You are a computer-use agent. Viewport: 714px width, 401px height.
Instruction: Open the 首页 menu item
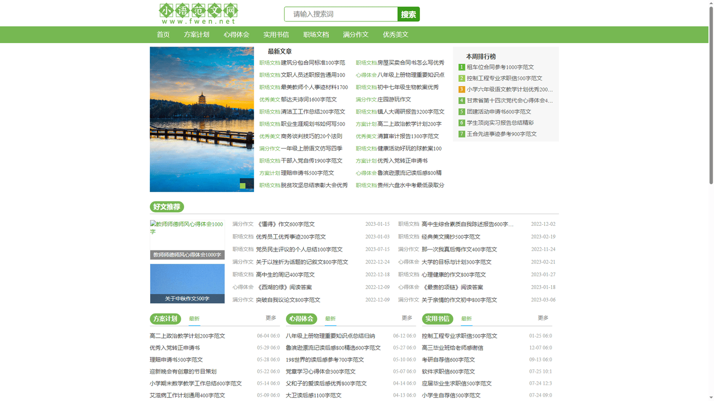163,35
